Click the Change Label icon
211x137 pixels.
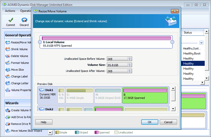tap(8, 76)
